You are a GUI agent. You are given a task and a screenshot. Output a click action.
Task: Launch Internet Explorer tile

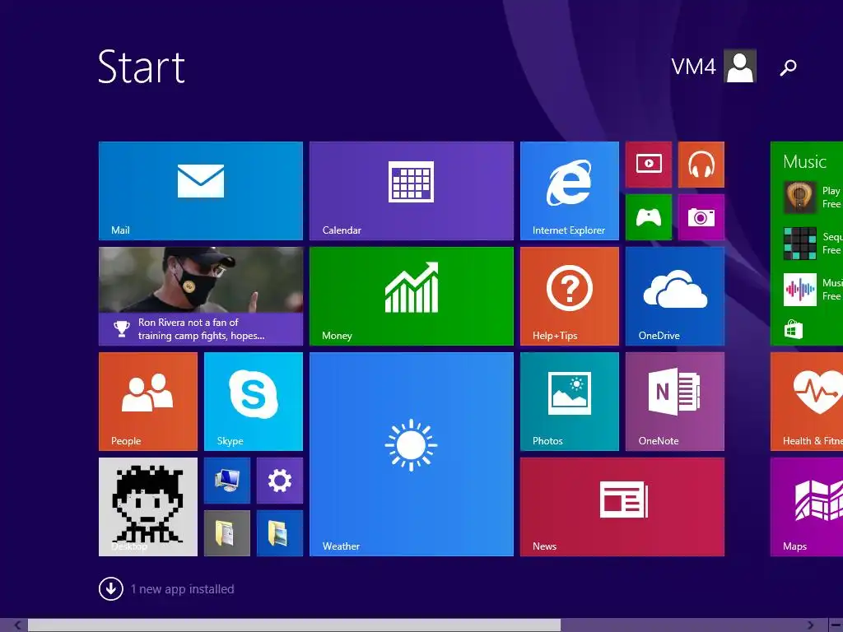pyautogui.click(x=570, y=191)
